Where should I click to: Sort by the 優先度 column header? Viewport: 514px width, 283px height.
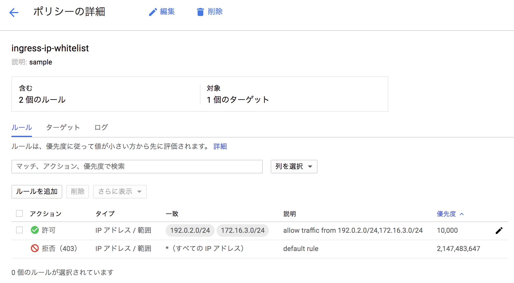click(x=450, y=214)
